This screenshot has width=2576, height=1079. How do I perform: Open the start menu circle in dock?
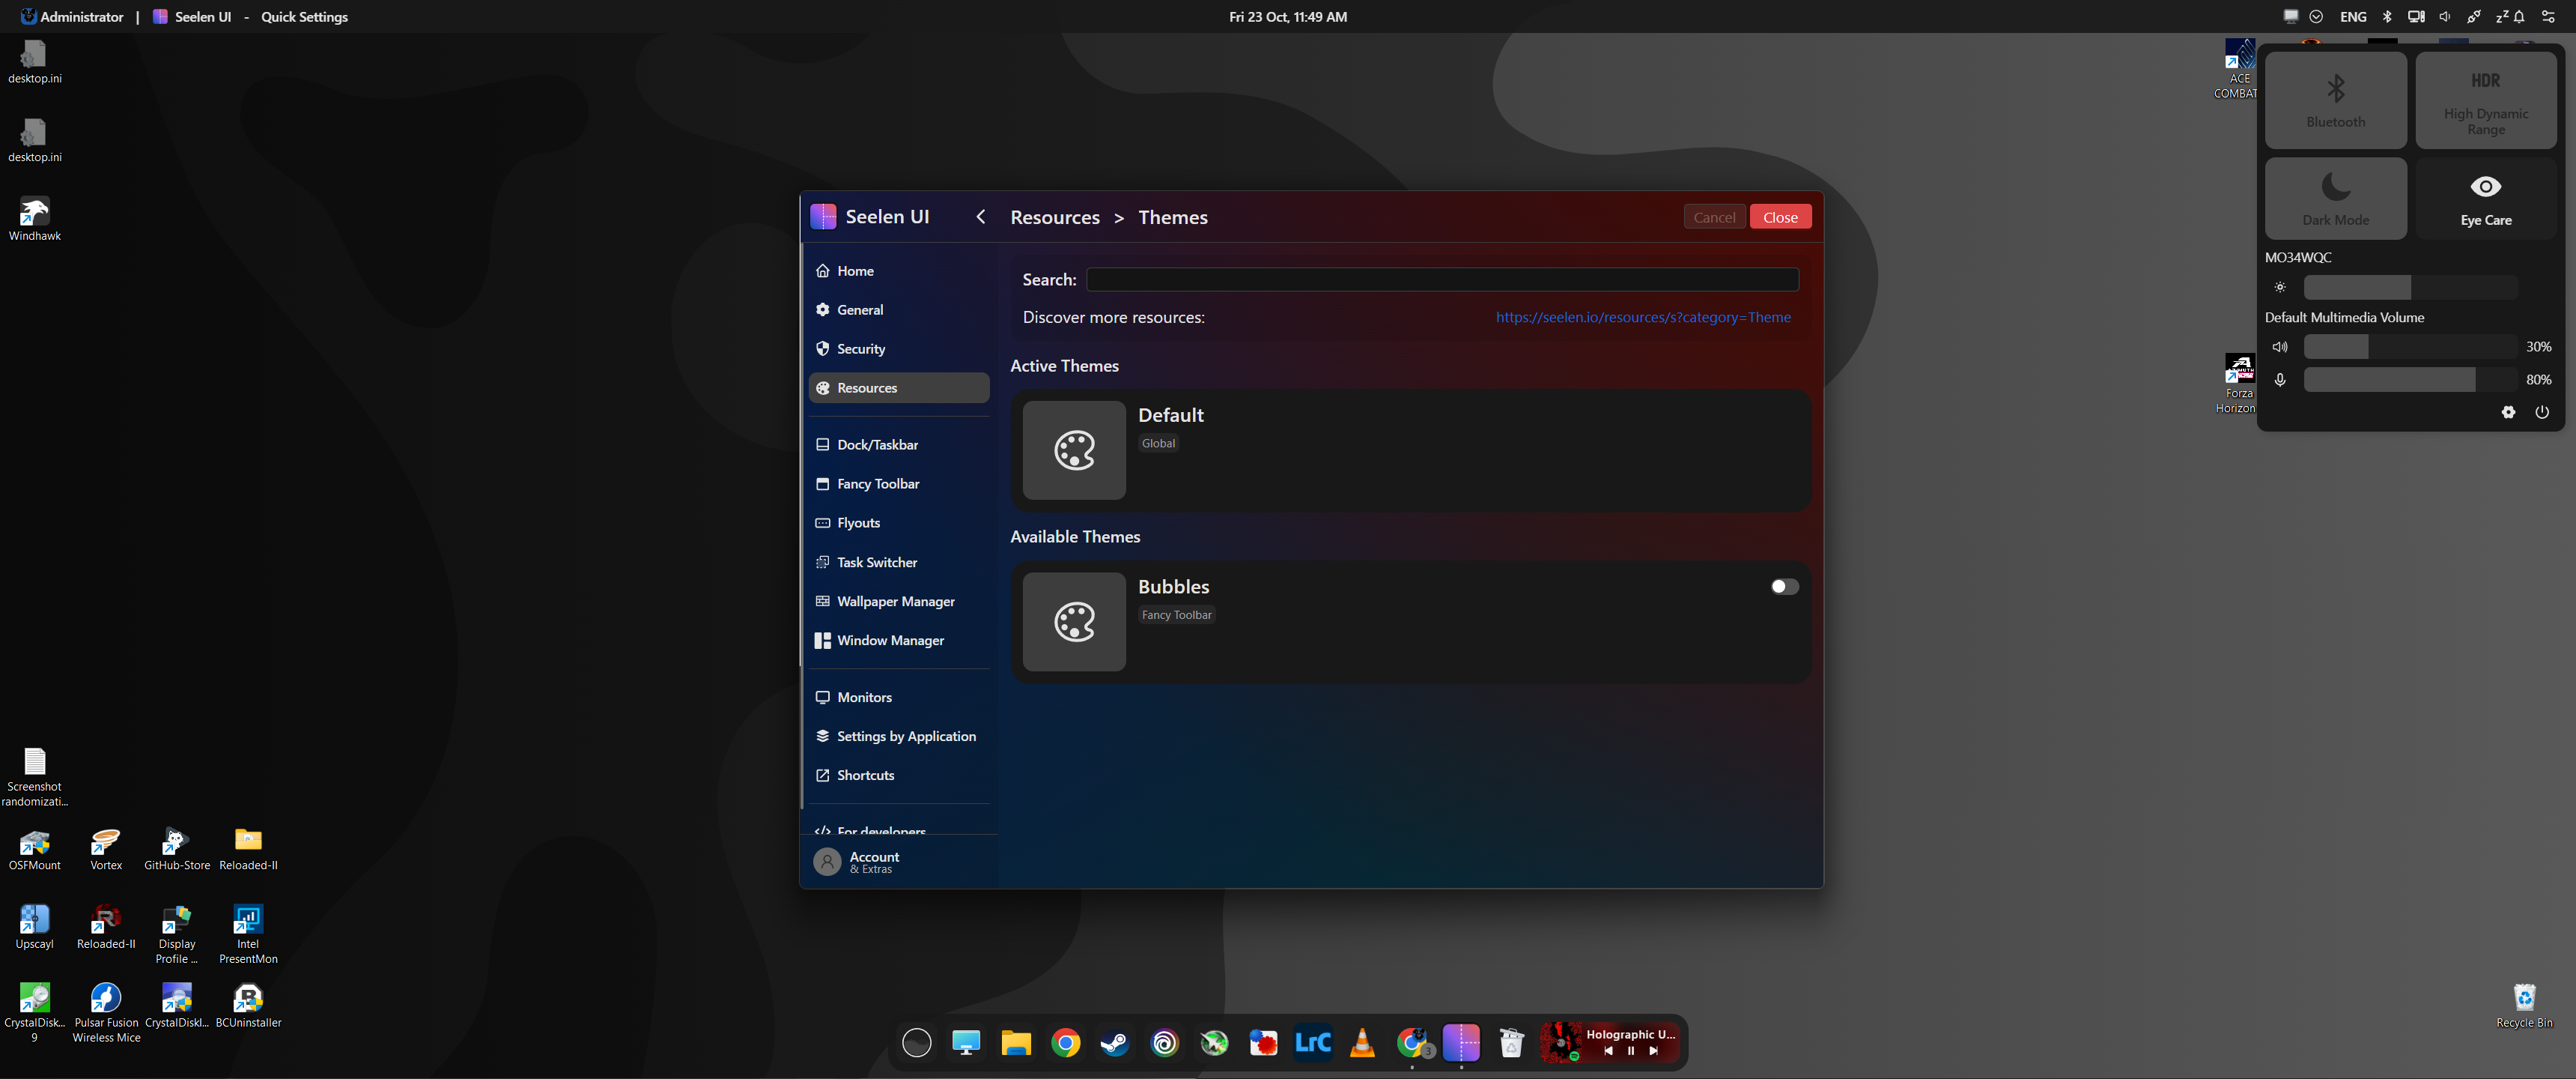pyautogui.click(x=916, y=1043)
